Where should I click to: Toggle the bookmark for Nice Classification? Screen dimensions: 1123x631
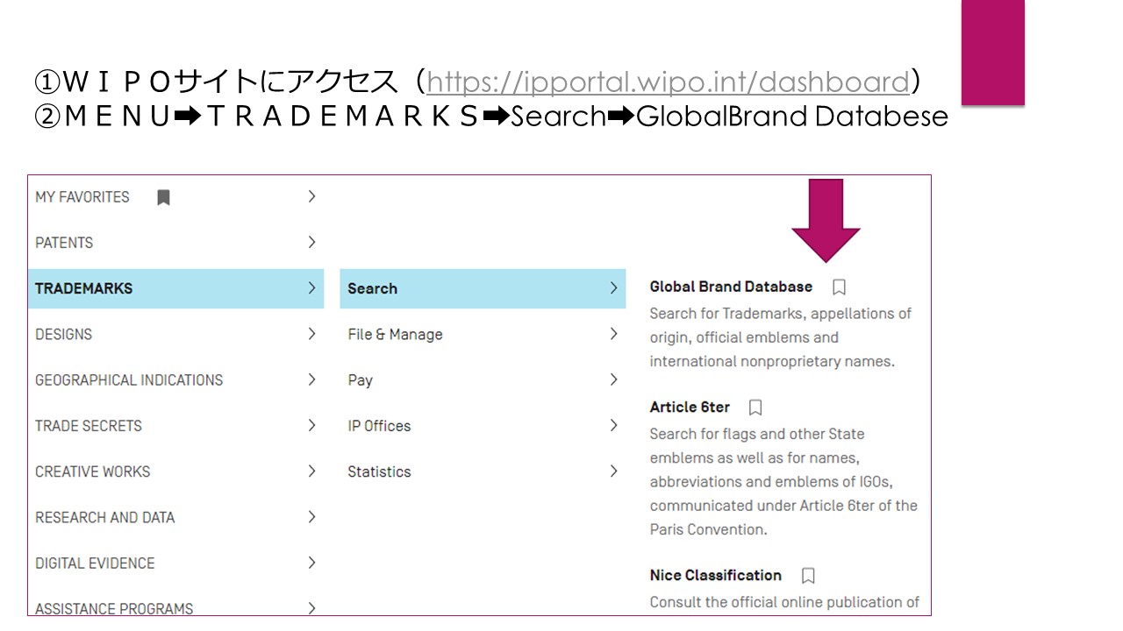[x=808, y=576]
